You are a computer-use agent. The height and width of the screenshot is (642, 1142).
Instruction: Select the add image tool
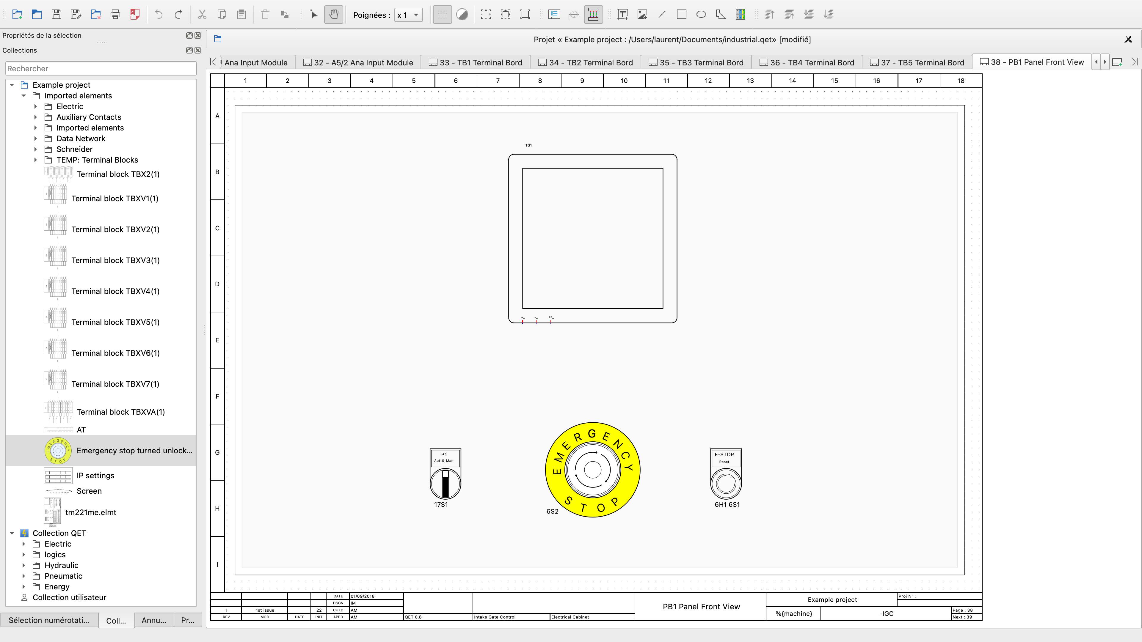coord(642,14)
